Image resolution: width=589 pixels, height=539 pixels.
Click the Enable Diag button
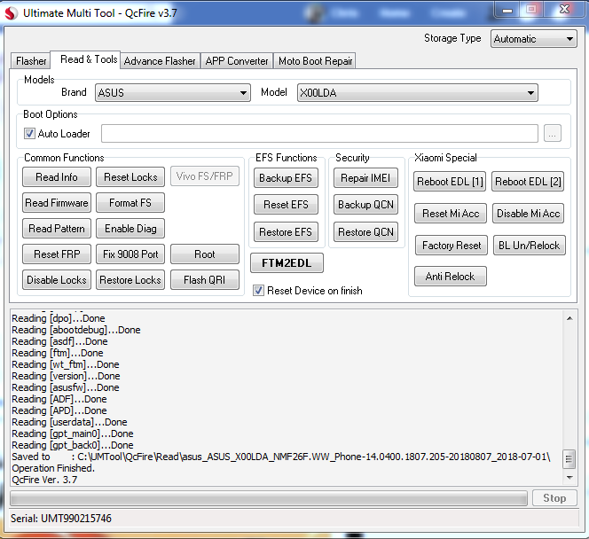tap(130, 228)
